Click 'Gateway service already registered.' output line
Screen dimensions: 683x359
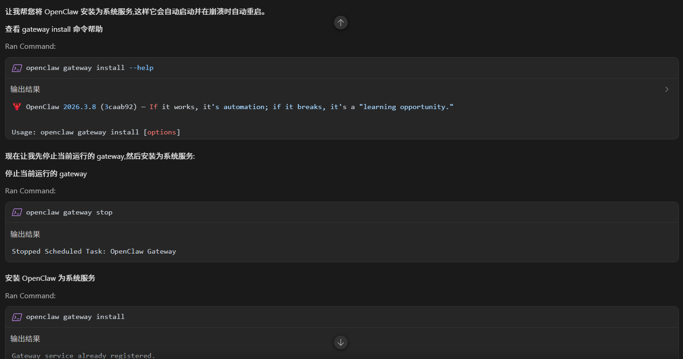coord(83,355)
